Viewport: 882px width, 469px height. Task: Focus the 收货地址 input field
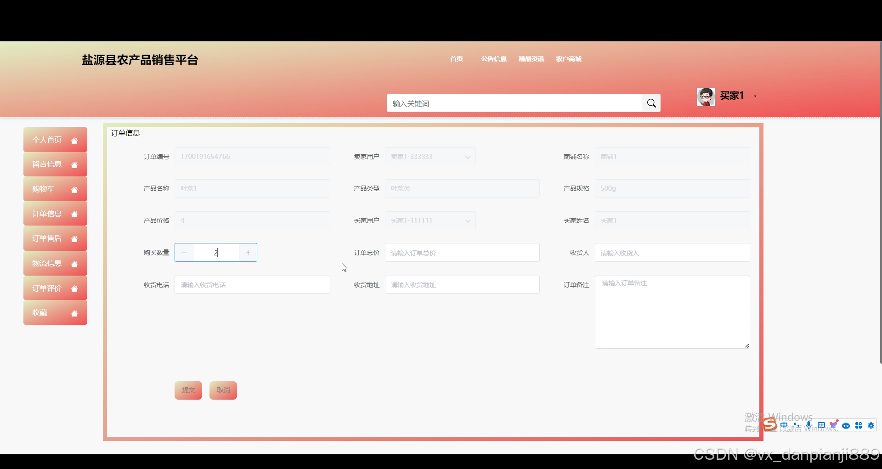point(462,285)
